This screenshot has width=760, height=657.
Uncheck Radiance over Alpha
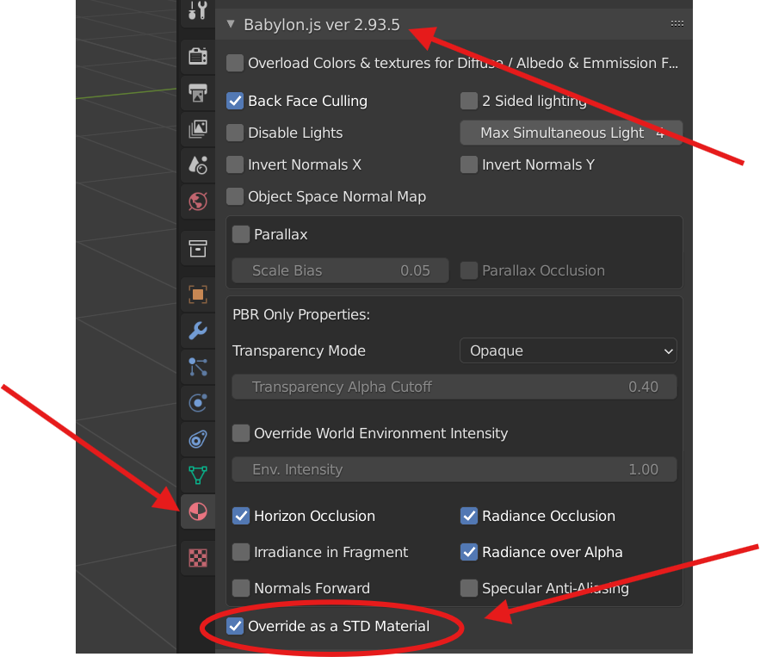(x=469, y=552)
